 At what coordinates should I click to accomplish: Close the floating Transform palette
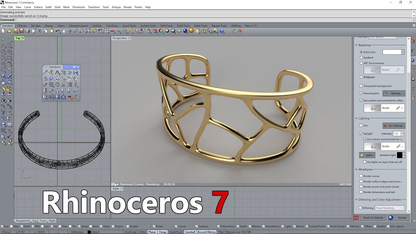click(78, 67)
